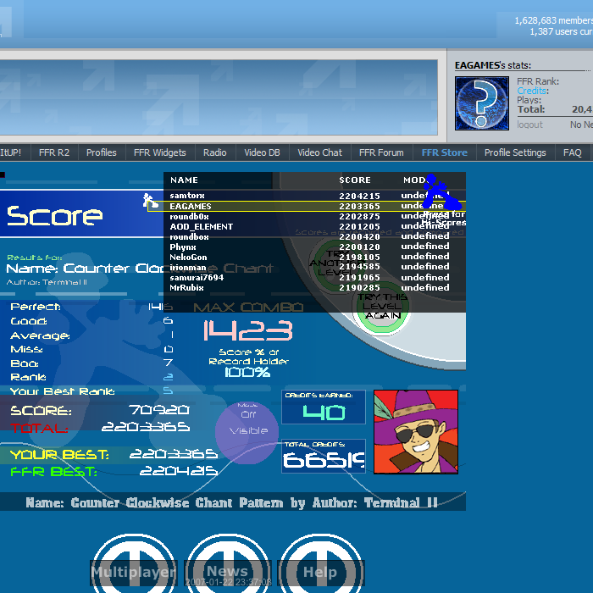Select Video DB in navigation bar

point(262,152)
